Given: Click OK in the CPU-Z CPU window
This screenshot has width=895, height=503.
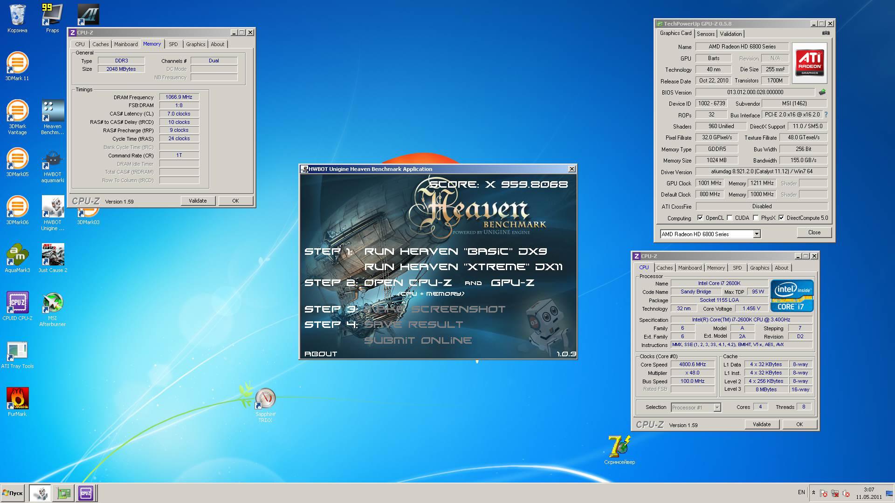Looking at the screenshot, I should [x=799, y=424].
